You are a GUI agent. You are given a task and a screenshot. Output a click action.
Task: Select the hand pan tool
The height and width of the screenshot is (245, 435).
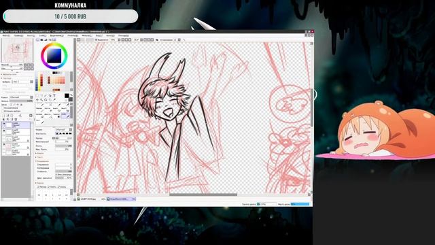pyautogui.click(x=50, y=100)
